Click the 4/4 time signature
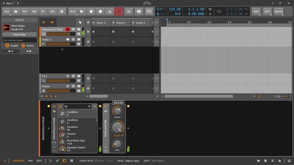294x165 pixels. point(178,14)
